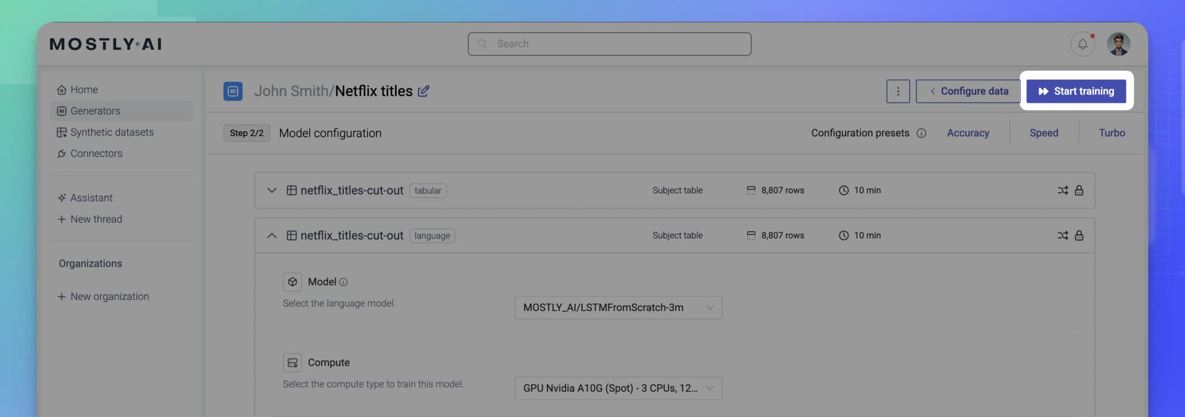Click Start training button
This screenshot has height=417, width=1185.
[1076, 91]
